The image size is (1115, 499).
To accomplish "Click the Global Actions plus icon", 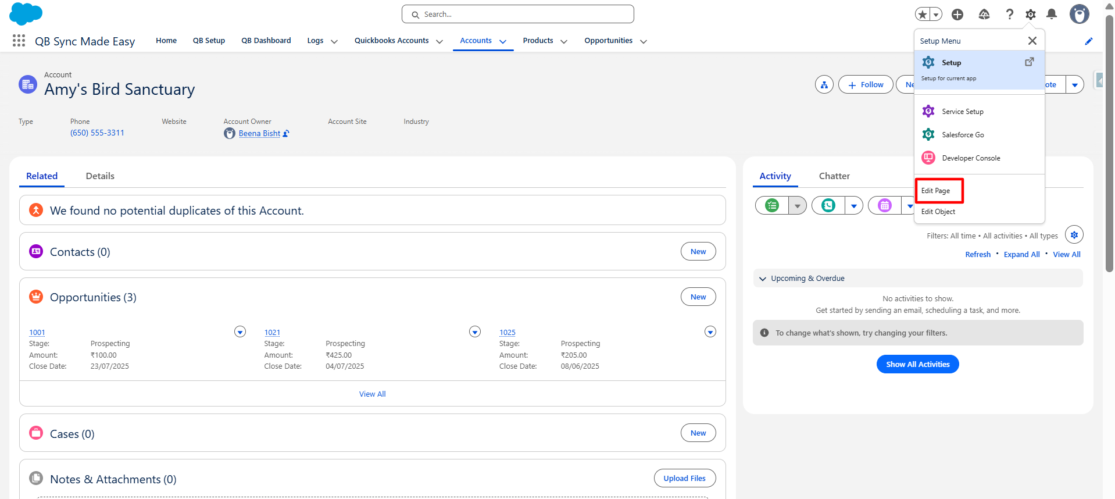I will point(957,15).
